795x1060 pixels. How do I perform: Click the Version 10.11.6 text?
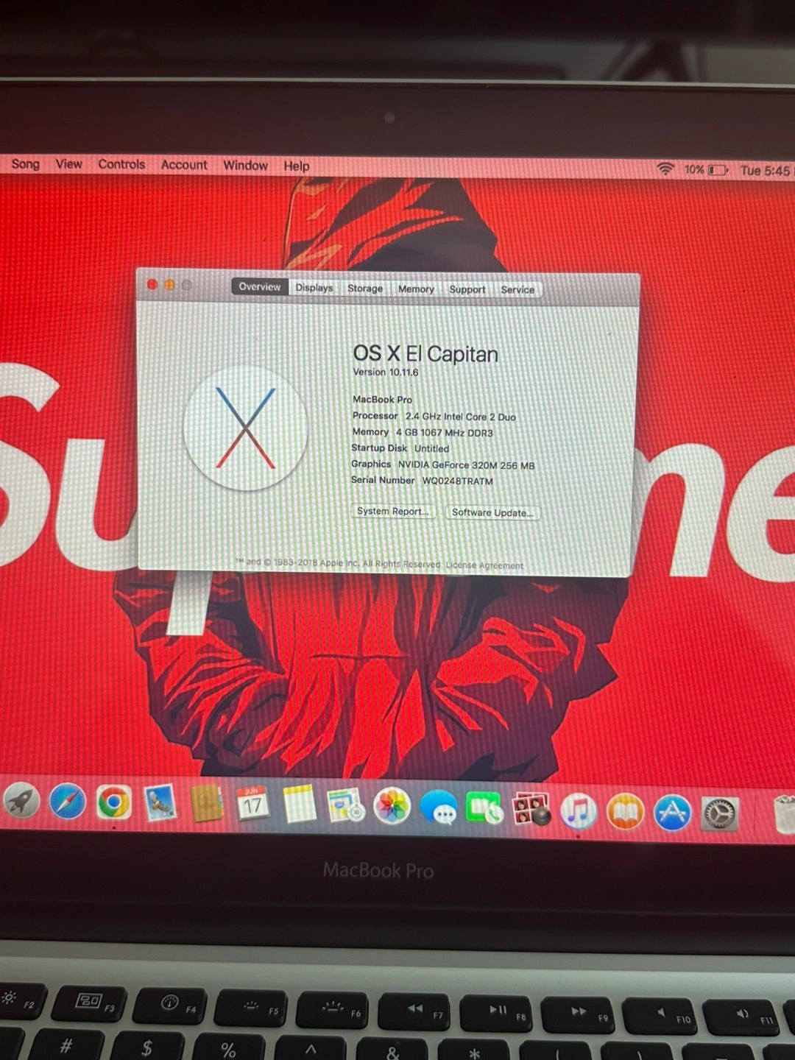(386, 372)
